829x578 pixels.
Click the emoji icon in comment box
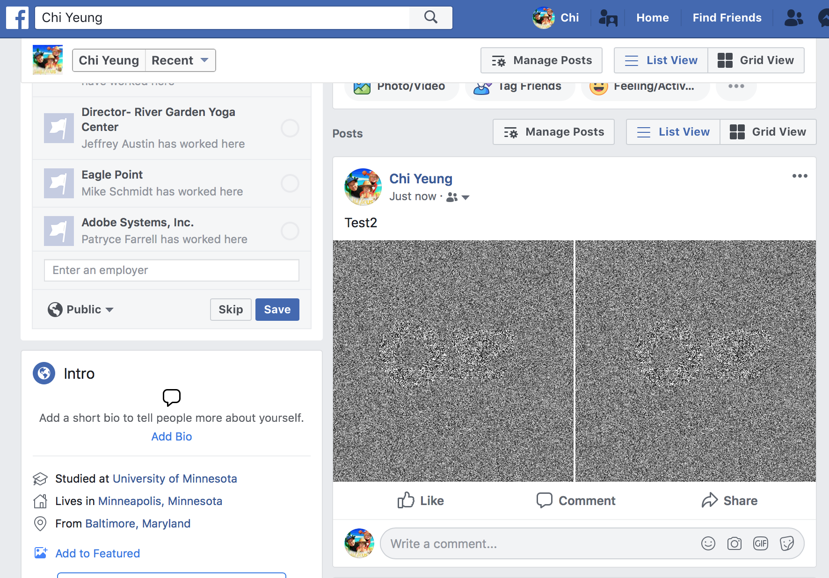[x=708, y=543]
